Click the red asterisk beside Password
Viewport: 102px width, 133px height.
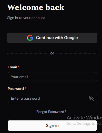tap(26, 88)
